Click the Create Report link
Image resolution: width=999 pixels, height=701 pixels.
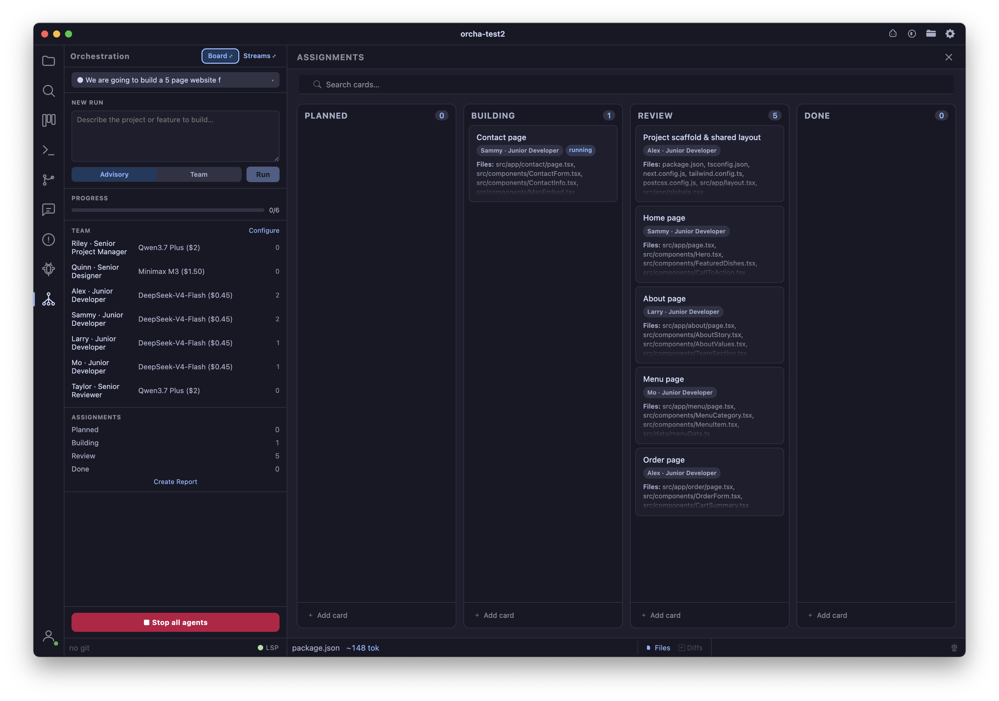[175, 481]
